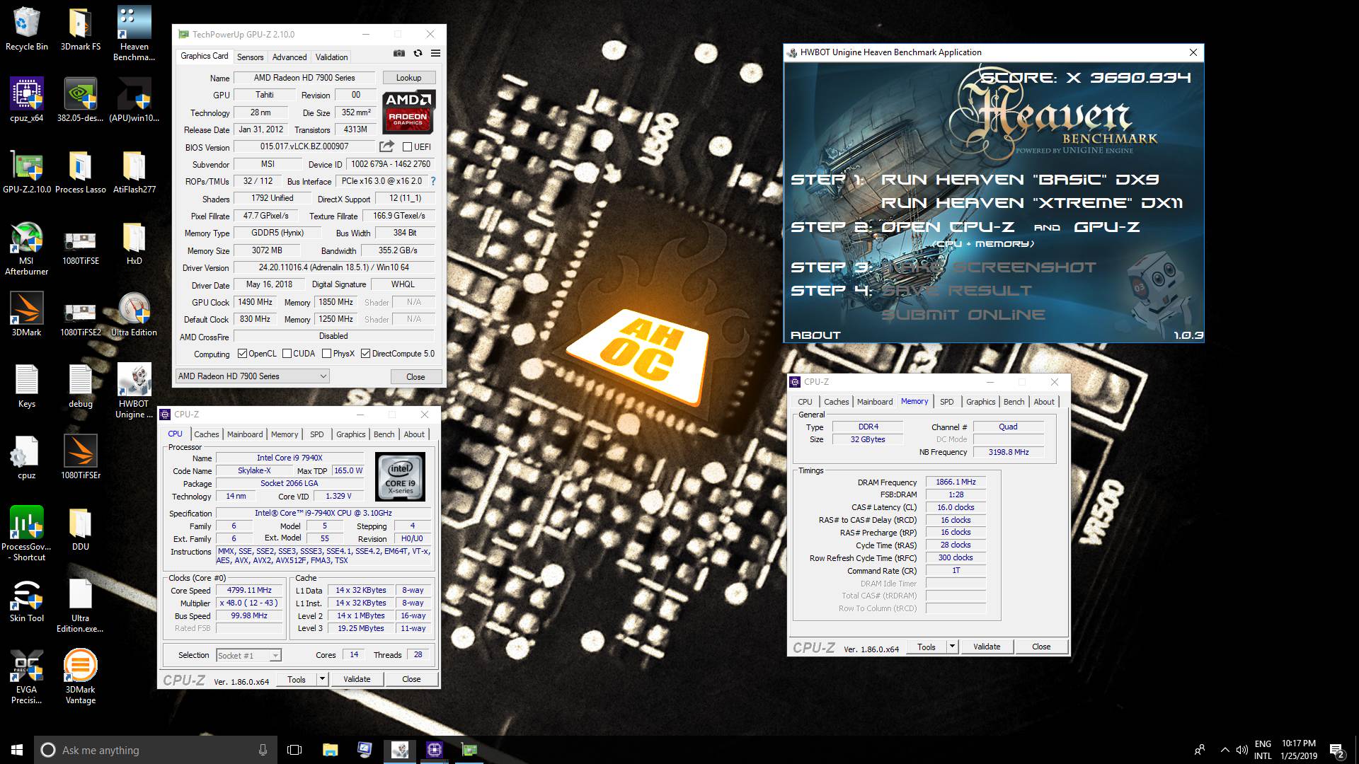The height and width of the screenshot is (764, 1359).
Task: Open HWBOT Unigine desktop shortcut
Action: (x=134, y=391)
